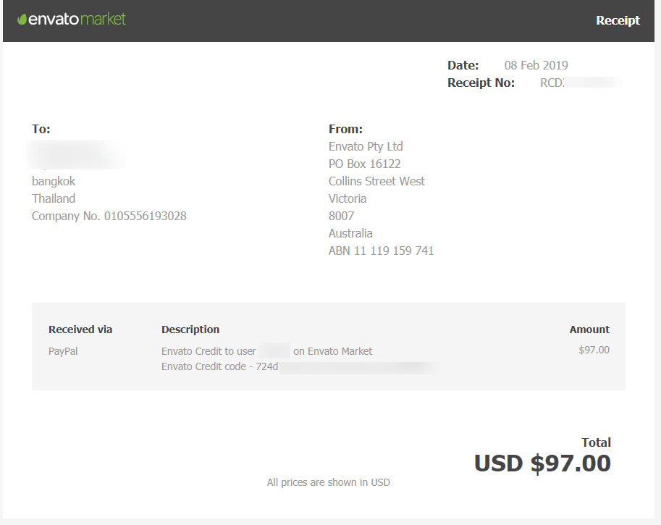Click the Received via column header
661x525 pixels.
pyautogui.click(x=80, y=329)
